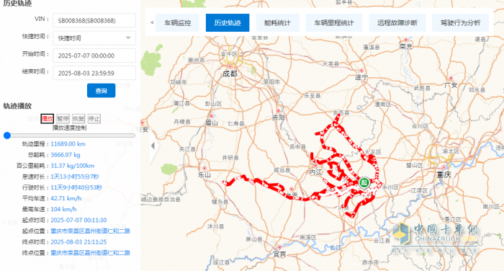The image size is (504, 271).
Task: Go to the 车辆里程统计 tab
Action: (334, 23)
